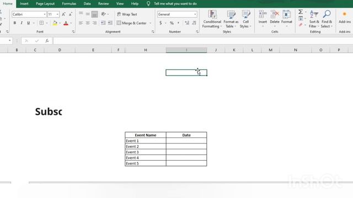Apply Accounting Number Format dollar sign
The width and height of the screenshot is (353, 198).
click(x=161, y=23)
